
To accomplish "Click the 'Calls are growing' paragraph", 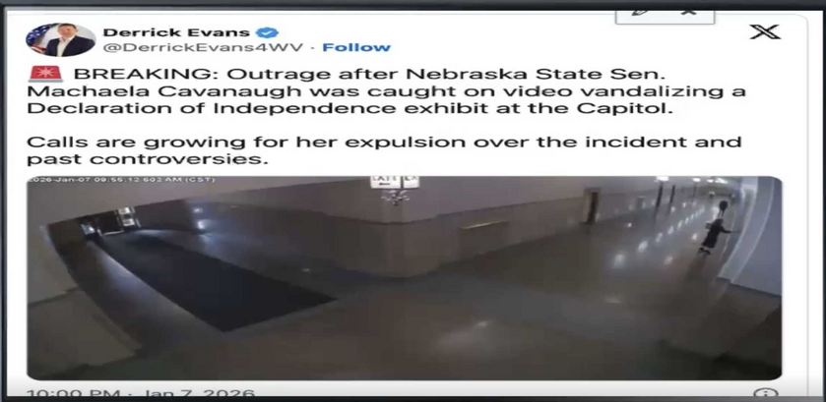I will pyautogui.click(x=384, y=150).
